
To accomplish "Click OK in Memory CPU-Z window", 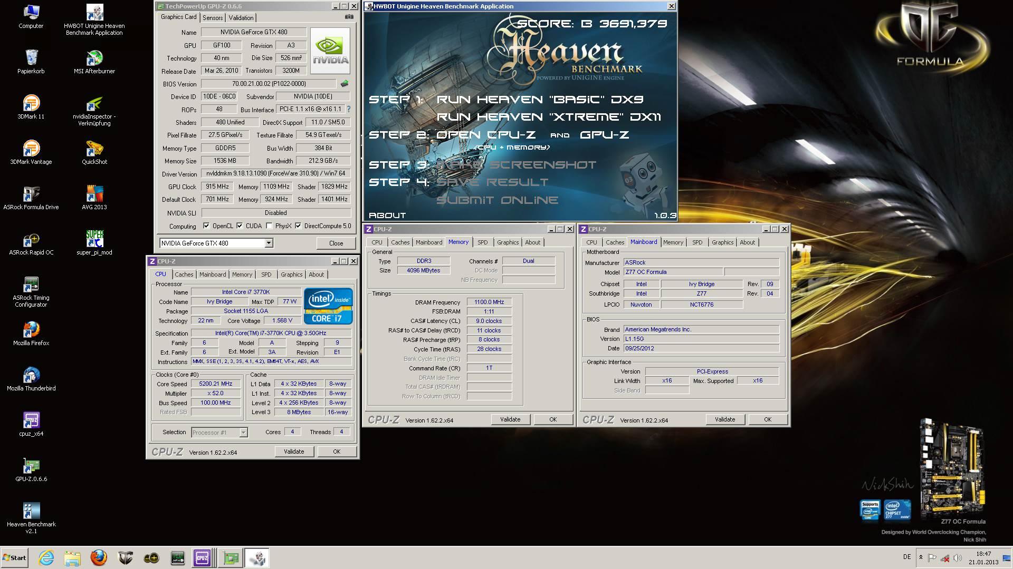I will pyautogui.click(x=553, y=419).
